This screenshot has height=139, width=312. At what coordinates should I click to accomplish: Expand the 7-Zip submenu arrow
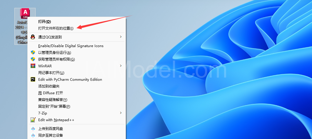point(121,113)
